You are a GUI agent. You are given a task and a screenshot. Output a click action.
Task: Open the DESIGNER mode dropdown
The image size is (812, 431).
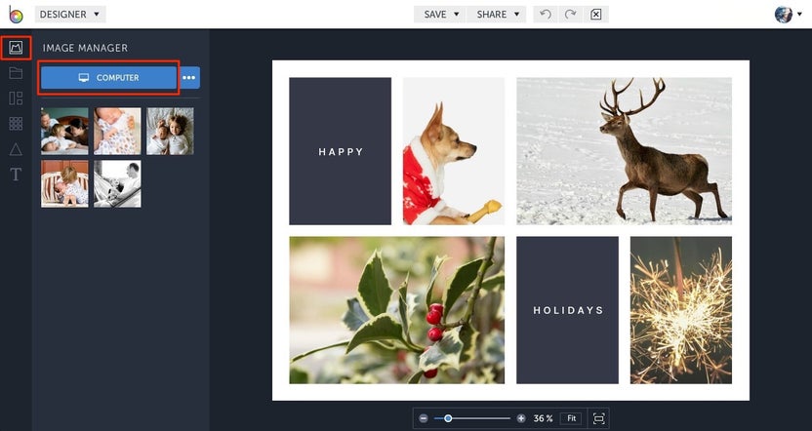pyautogui.click(x=70, y=15)
